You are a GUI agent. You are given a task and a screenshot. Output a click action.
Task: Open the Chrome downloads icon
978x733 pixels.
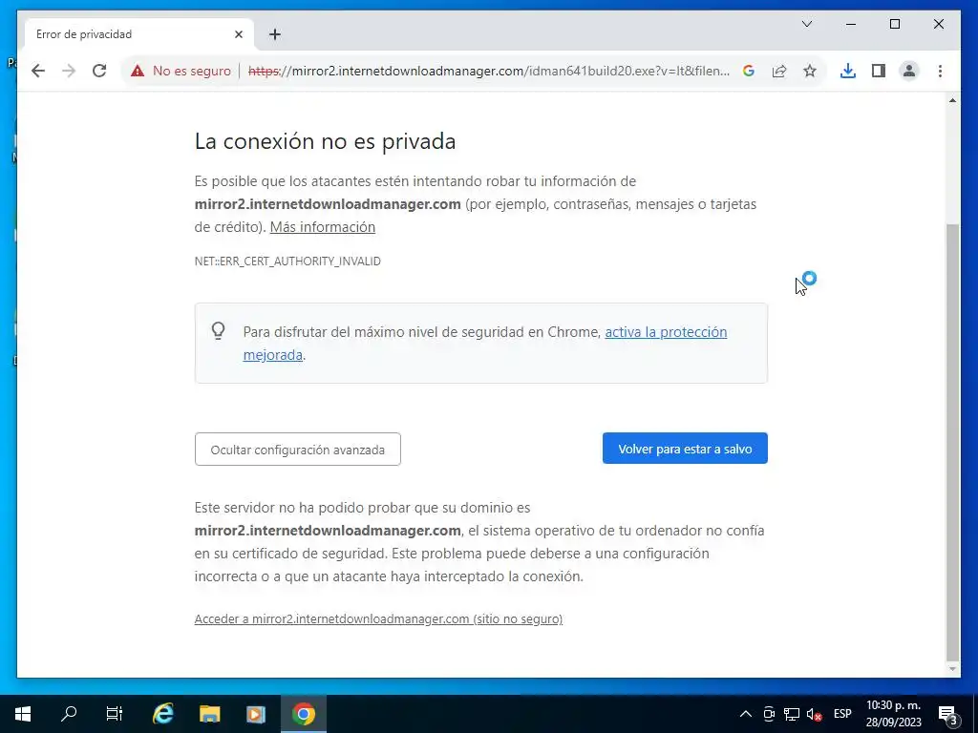pyautogui.click(x=848, y=71)
